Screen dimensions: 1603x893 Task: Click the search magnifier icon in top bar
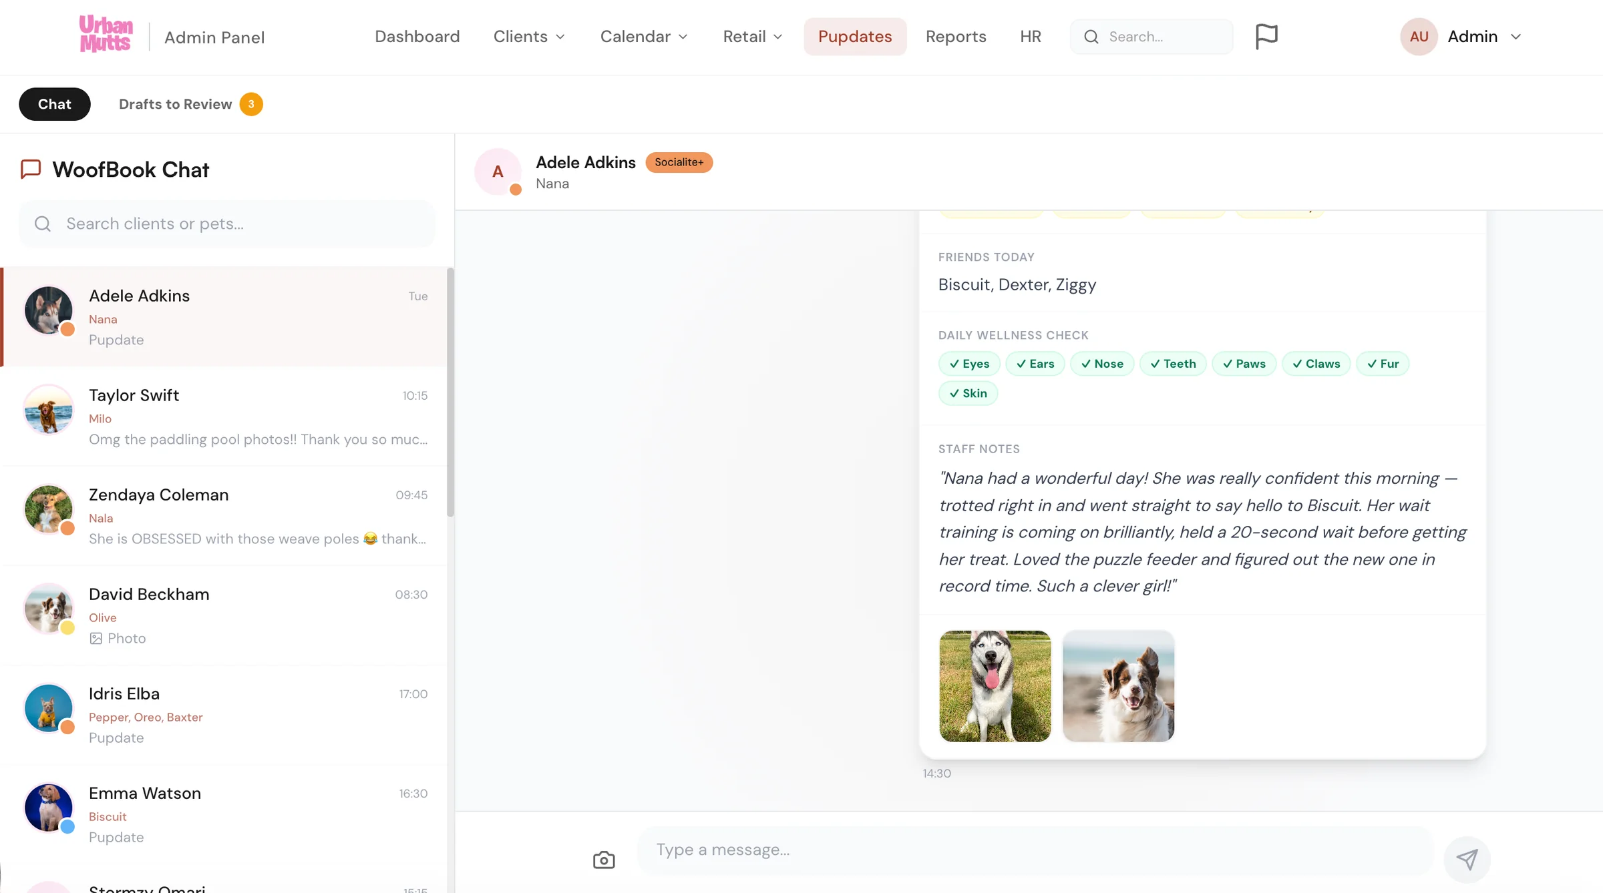point(1091,37)
